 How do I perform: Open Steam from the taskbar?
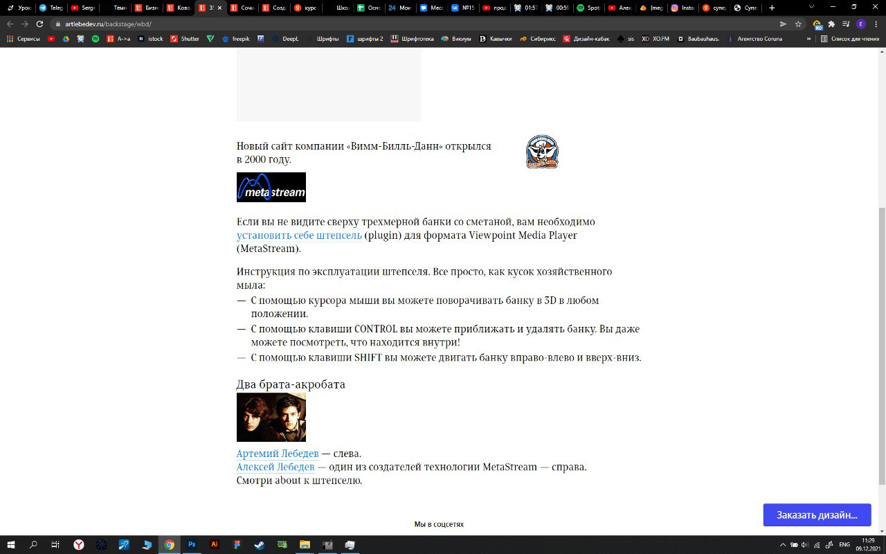pyautogui.click(x=258, y=545)
